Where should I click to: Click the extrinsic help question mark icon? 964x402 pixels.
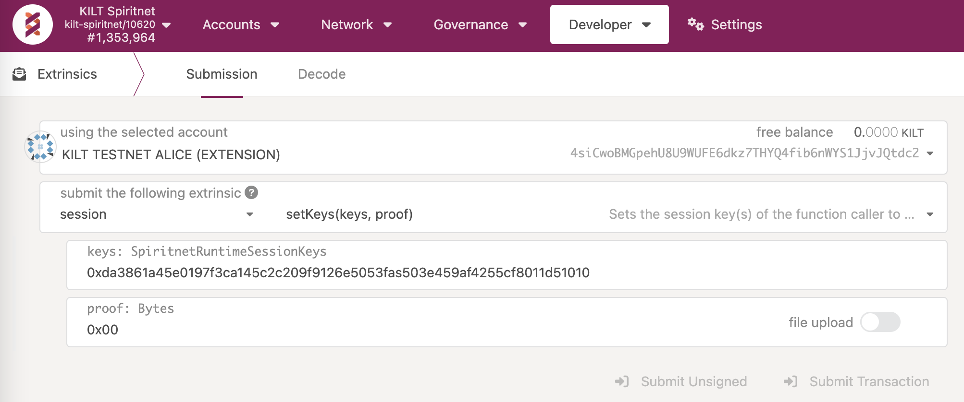(x=251, y=192)
